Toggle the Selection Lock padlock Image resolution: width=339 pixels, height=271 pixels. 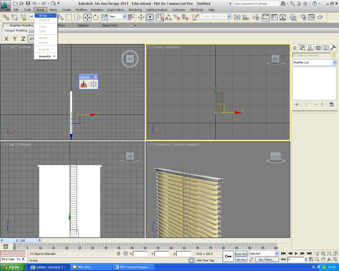(x=119, y=254)
